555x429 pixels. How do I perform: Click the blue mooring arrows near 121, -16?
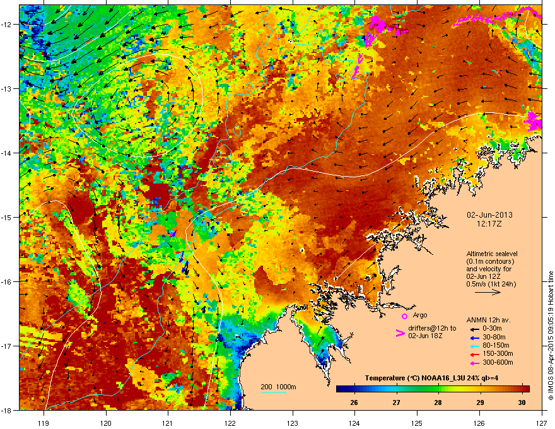tap(184, 263)
